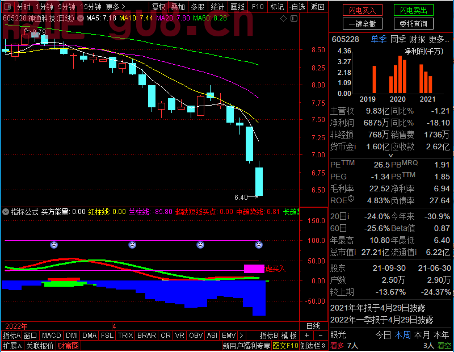Click the panel layout icon beside the diamond

294,19
